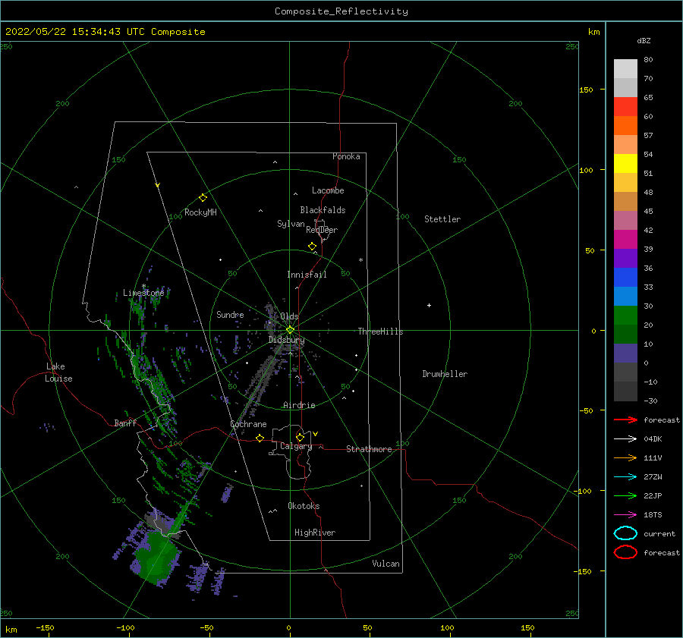
Task: Select the red forecast oval icon
Action: click(625, 552)
